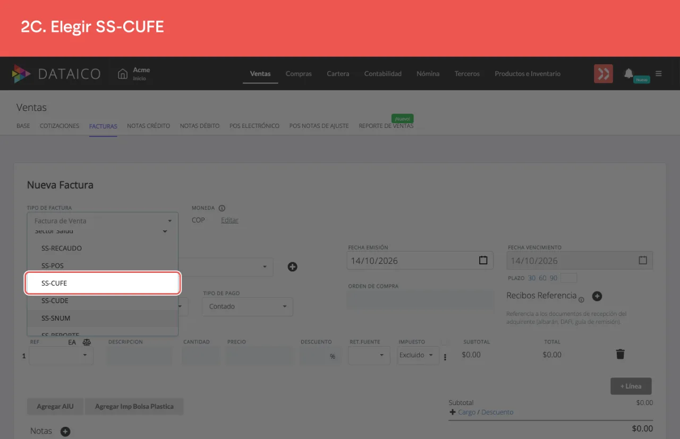Open the Fecha Vencimiento calendar icon

[643, 261]
